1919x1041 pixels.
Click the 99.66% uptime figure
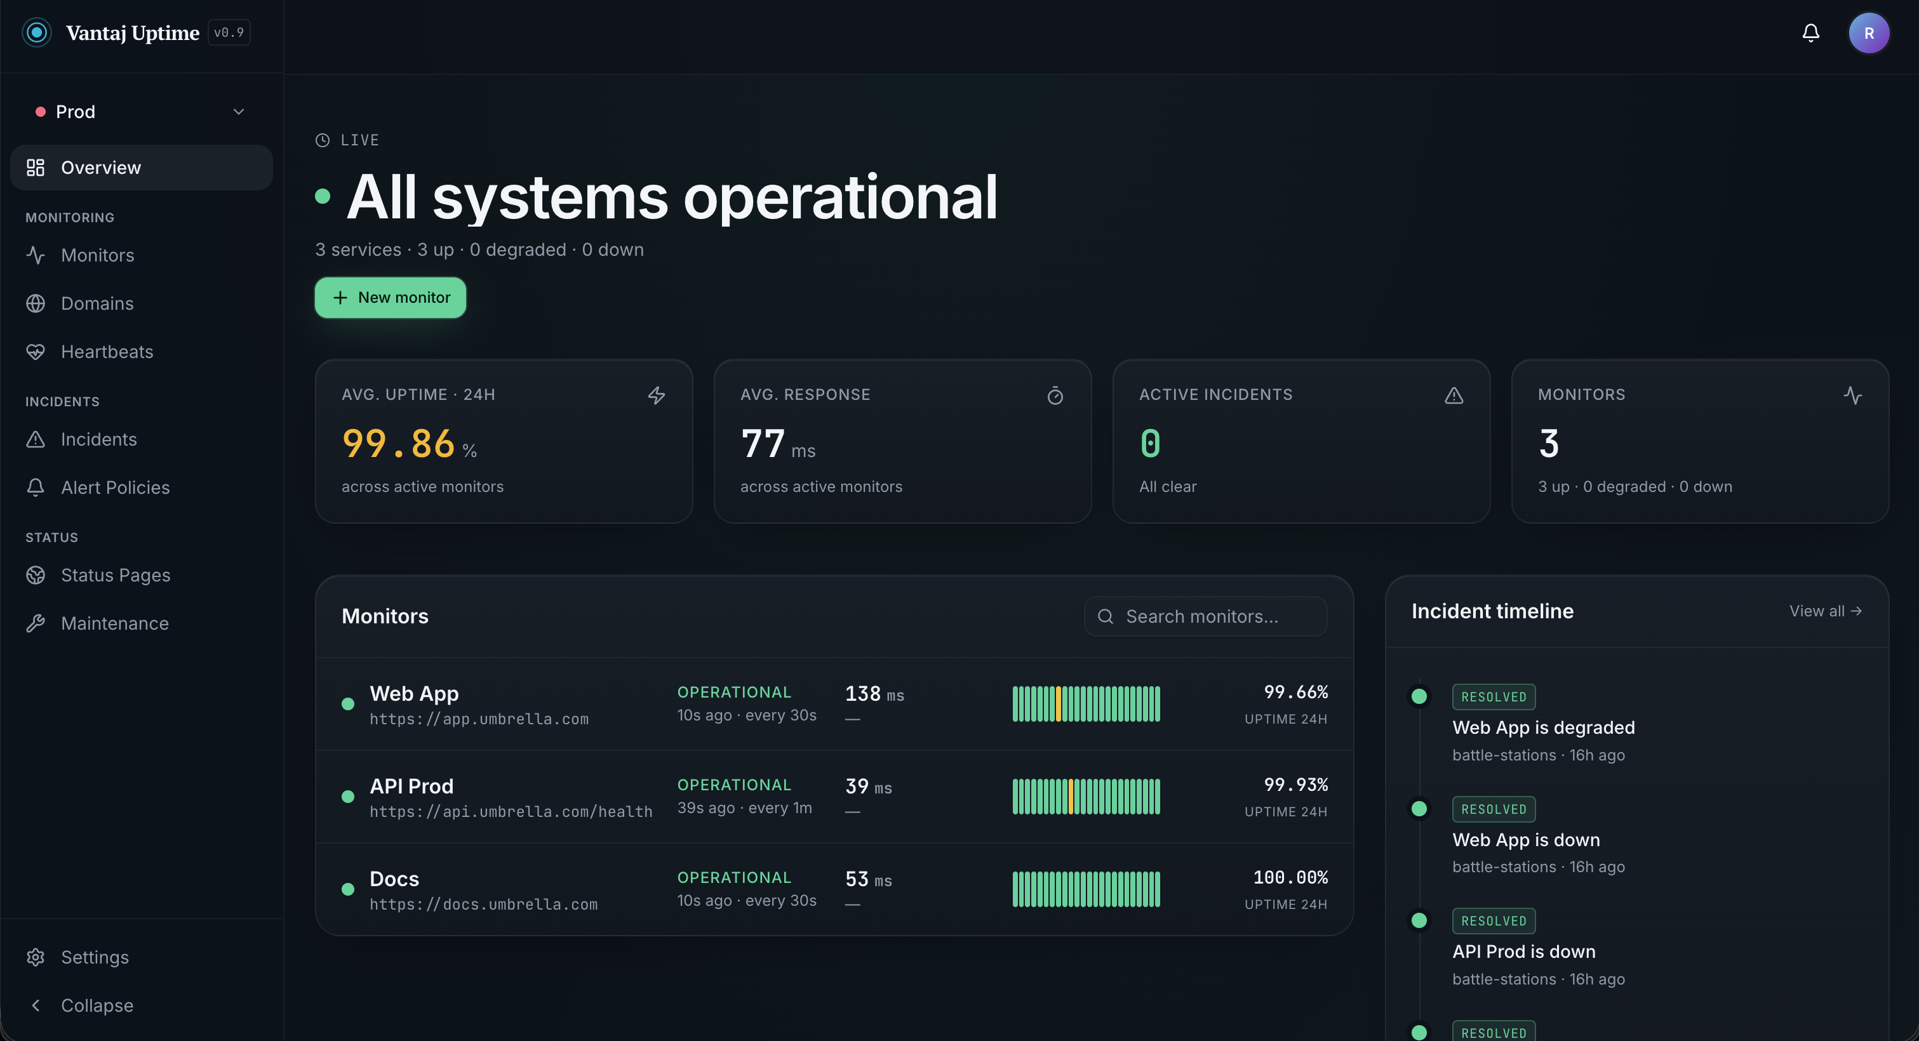(1295, 693)
